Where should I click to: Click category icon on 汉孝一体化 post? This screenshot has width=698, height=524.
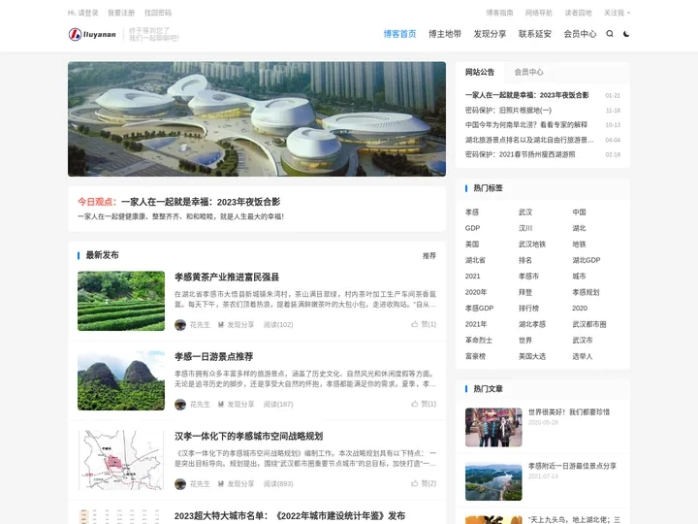click(x=221, y=484)
